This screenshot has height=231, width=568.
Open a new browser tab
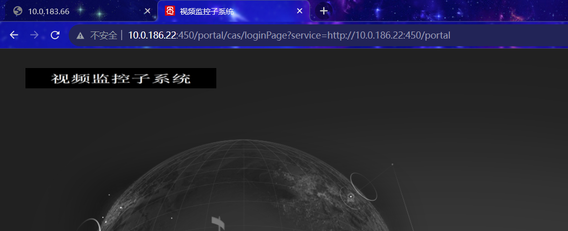pyautogui.click(x=324, y=11)
